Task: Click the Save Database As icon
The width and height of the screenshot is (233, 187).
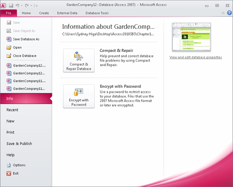Action: 9,39
